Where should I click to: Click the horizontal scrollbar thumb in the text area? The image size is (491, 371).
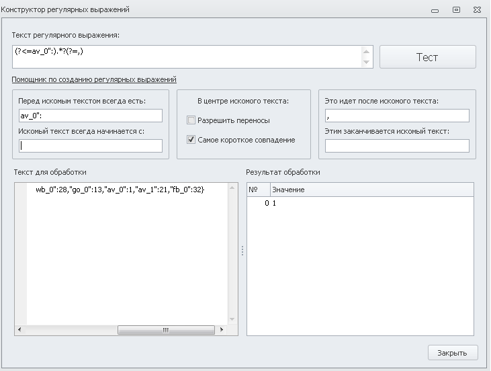[166, 329]
